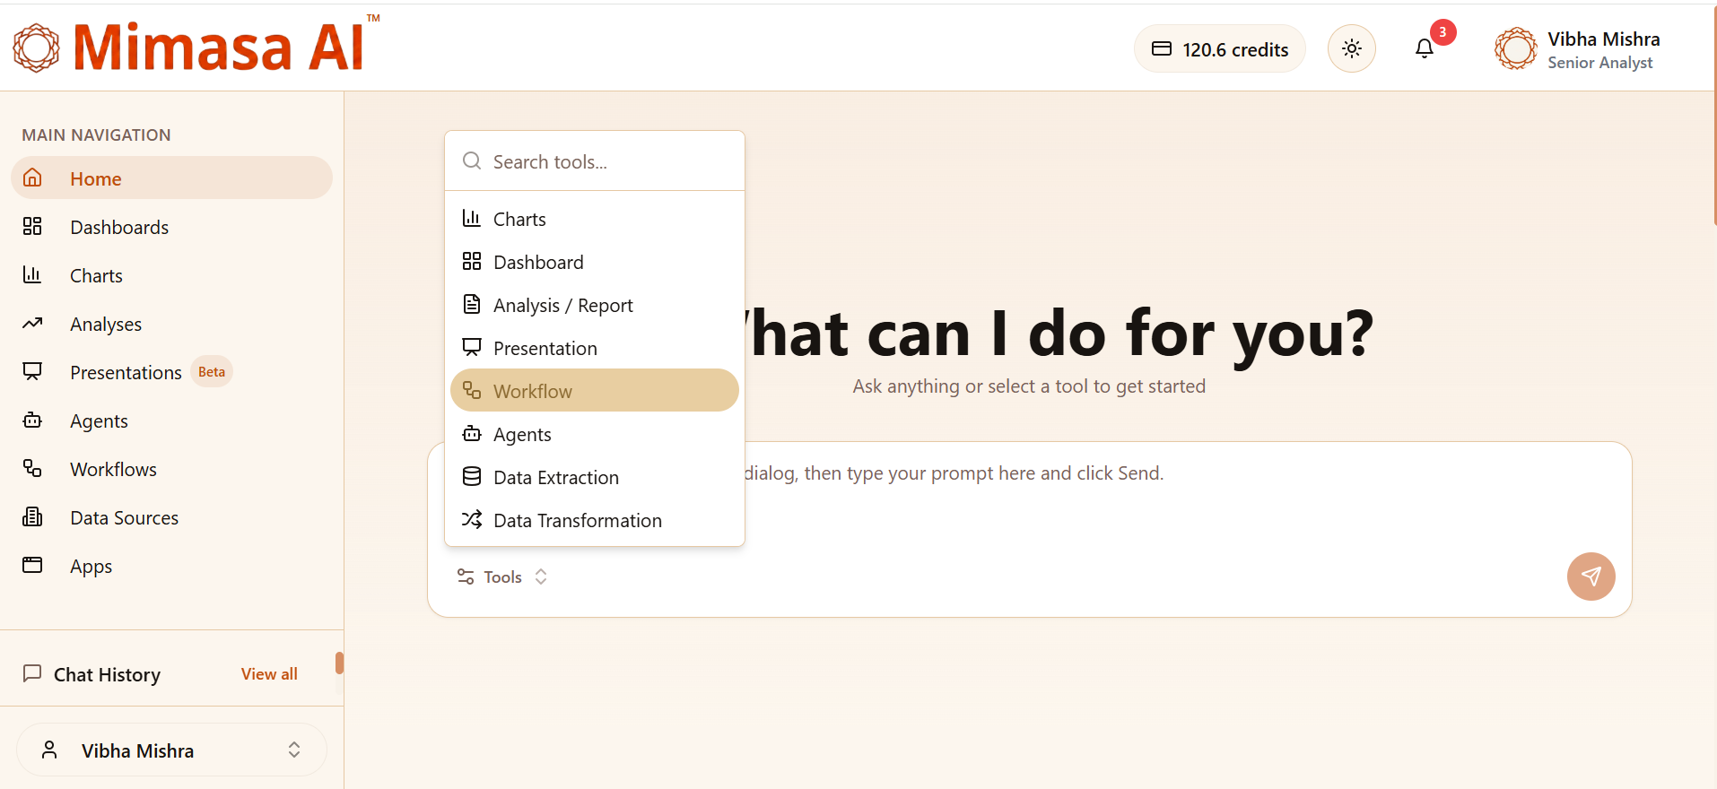Click the Workflow icon in tools popup
Viewport: 1717px width, 789px height.
472,390
